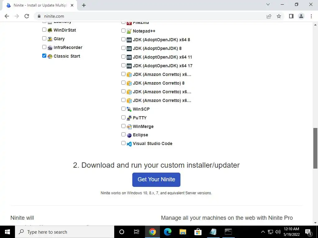Open the network status tray icon
This screenshot has width=318, height=238.
point(270,232)
